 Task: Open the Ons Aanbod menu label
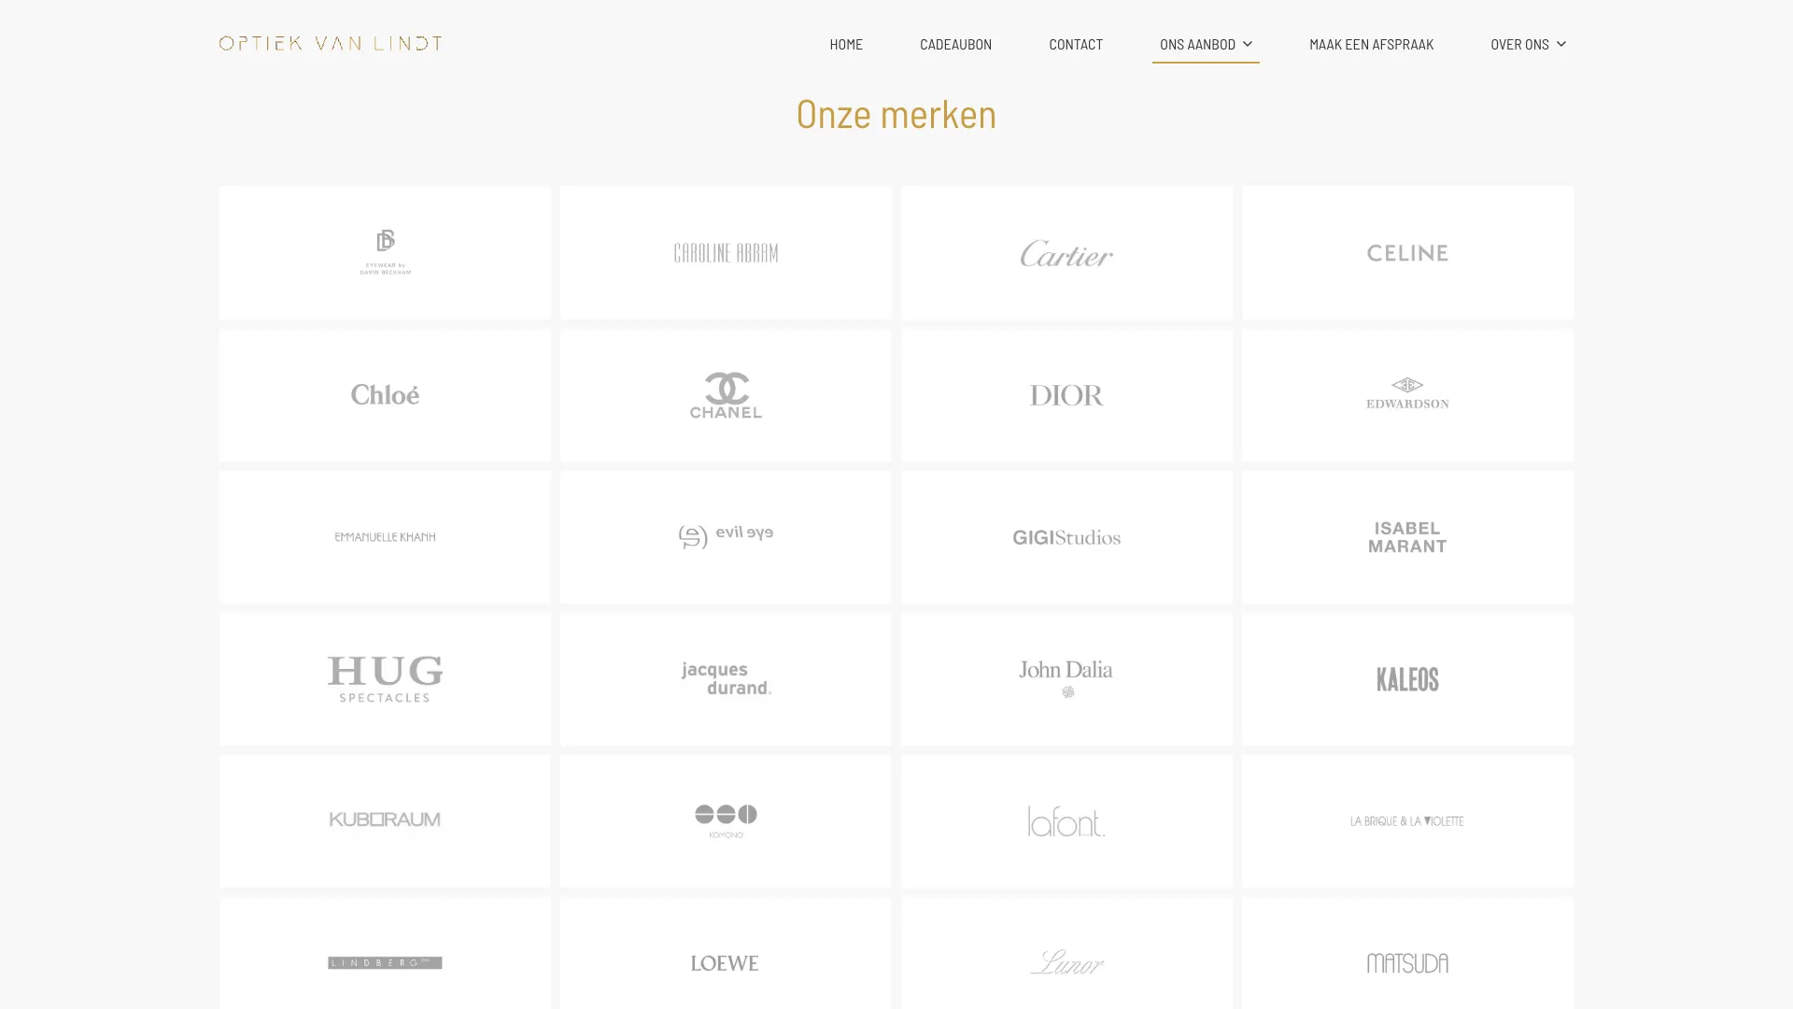click(1197, 44)
